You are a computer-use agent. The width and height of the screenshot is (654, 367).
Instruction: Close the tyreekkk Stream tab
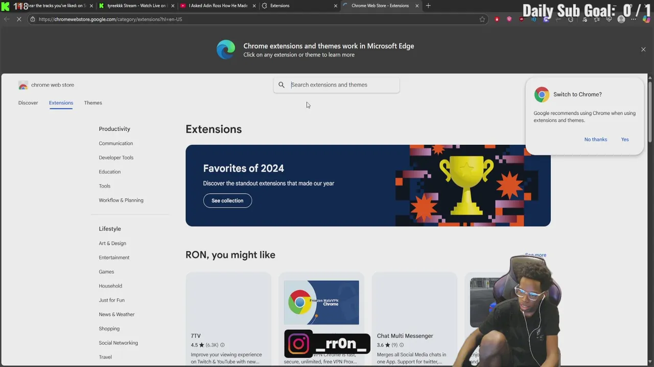(173, 6)
